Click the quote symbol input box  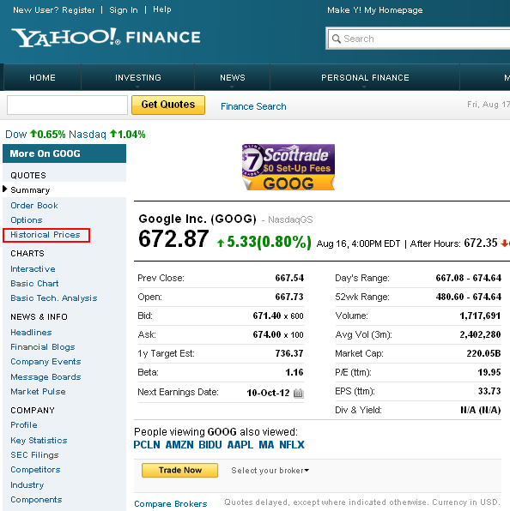(x=67, y=105)
